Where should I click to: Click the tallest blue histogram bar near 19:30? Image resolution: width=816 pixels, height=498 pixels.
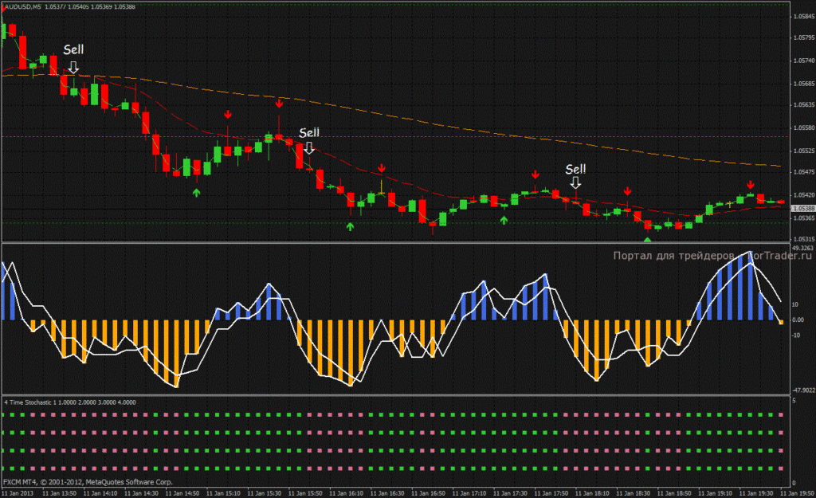[x=751, y=286]
